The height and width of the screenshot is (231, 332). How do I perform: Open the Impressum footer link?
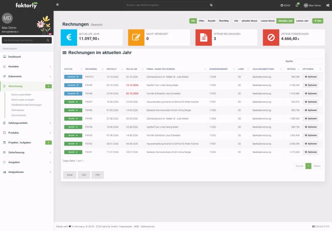coord(126,226)
